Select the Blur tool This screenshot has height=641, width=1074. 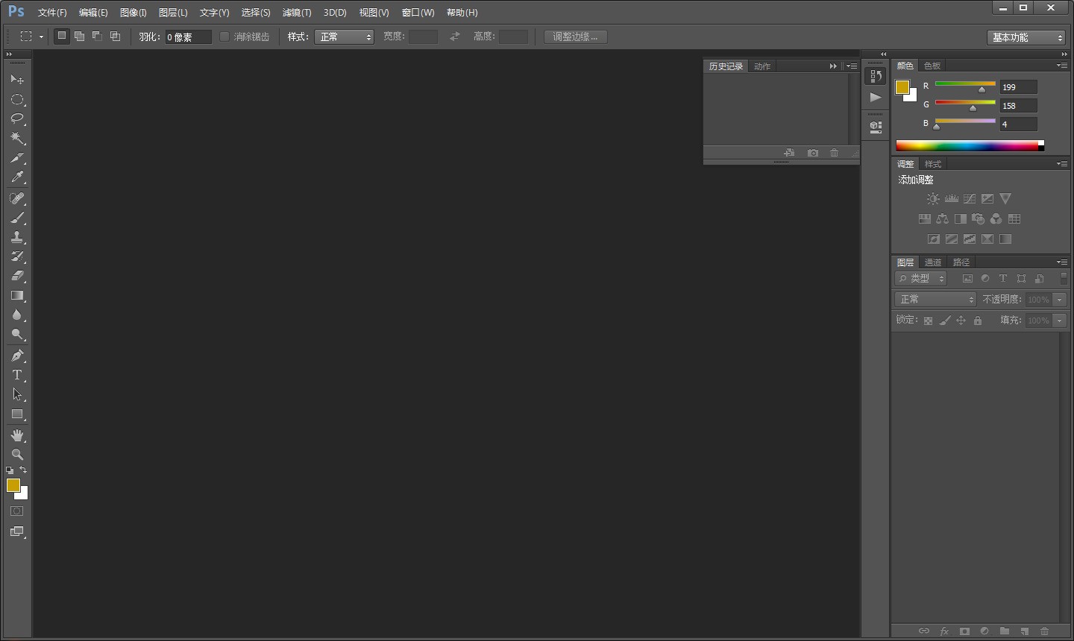16,315
